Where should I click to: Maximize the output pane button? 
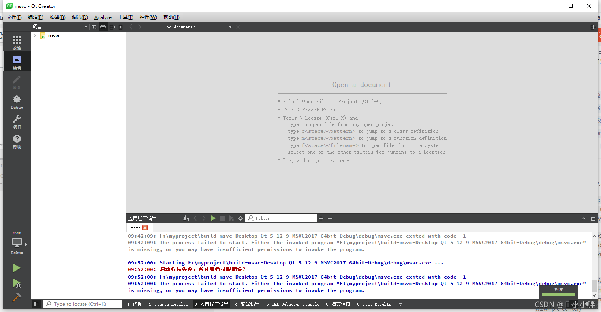[593, 219]
